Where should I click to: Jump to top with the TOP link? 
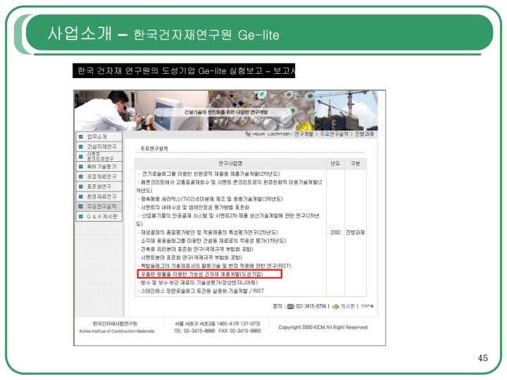pyautogui.click(x=367, y=306)
